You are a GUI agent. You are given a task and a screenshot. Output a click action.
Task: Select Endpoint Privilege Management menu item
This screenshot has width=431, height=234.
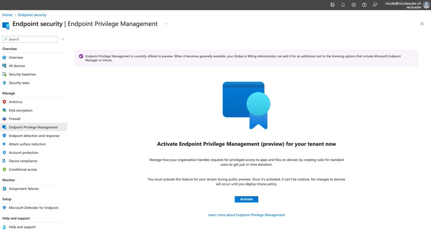[x=33, y=127]
